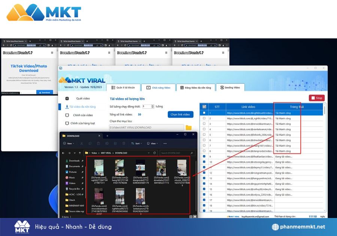Open hamburger menu on first DownloadPanda page
Image resolution: width=337 pixels, height=236 pixels.
(52, 53)
